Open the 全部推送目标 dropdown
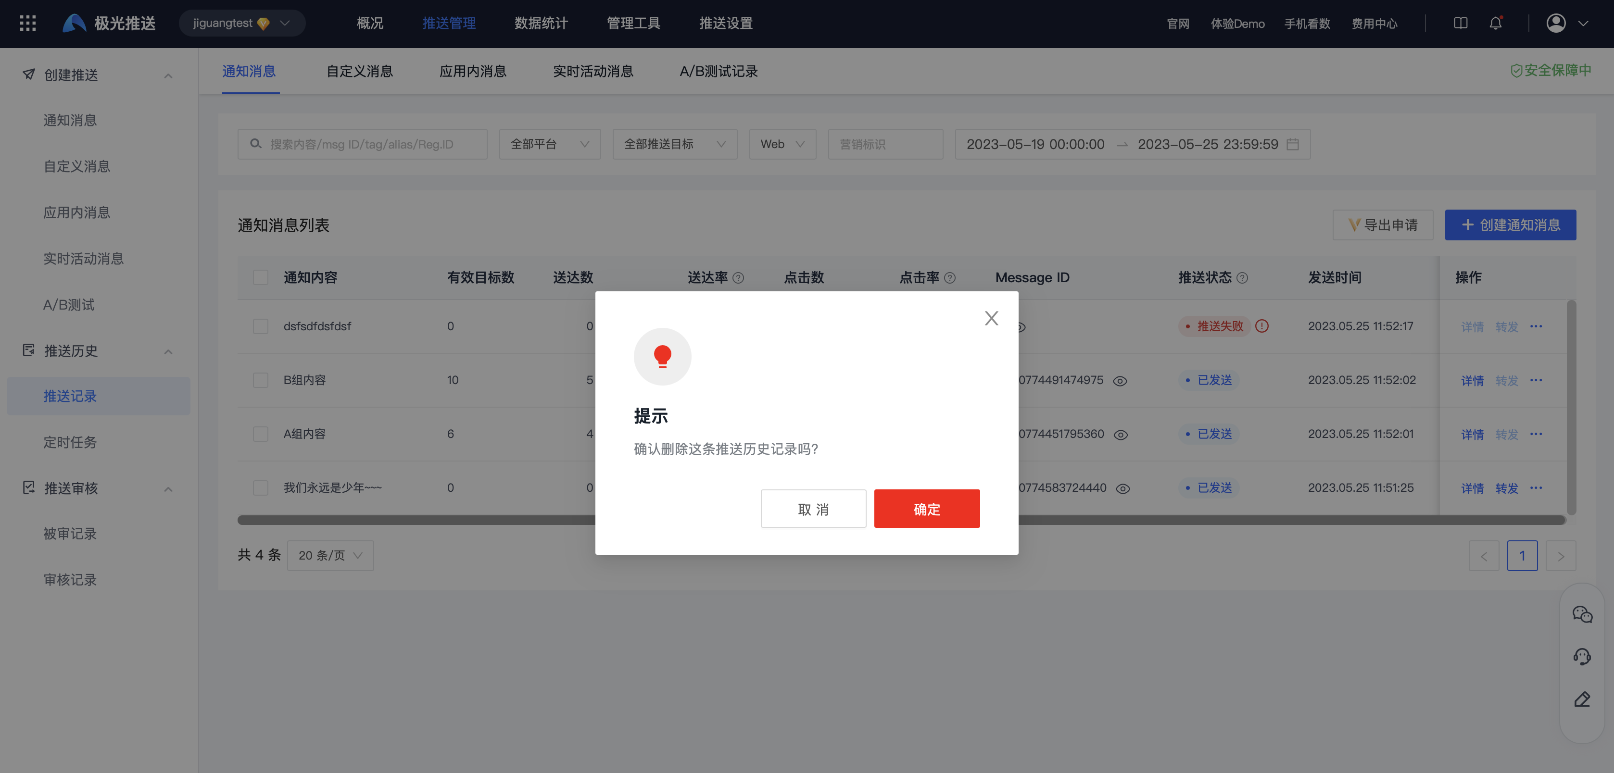The height and width of the screenshot is (773, 1614). click(x=675, y=144)
